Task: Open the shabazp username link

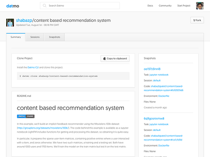Action: tap(24, 20)
